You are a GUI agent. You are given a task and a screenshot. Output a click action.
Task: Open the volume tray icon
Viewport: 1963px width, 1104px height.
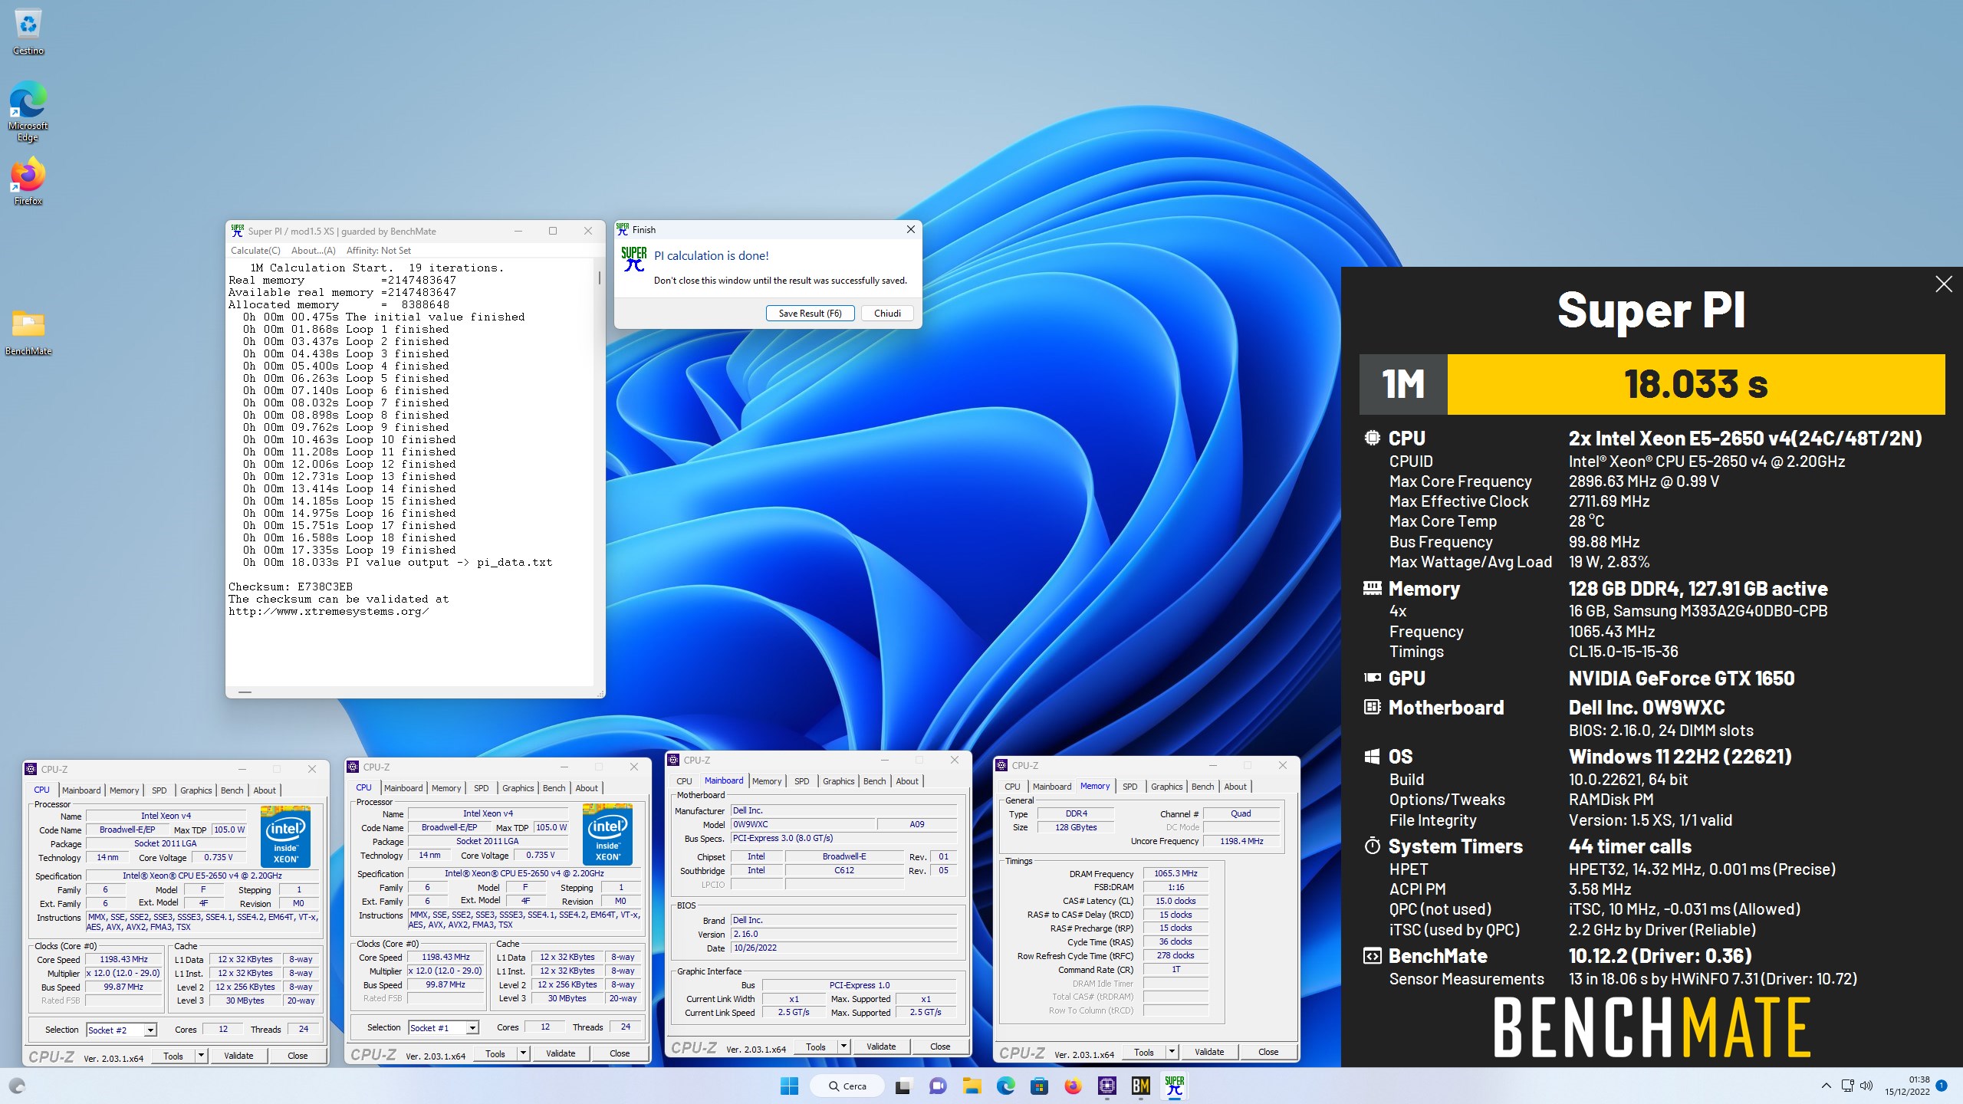[x=1866, y=1086]
